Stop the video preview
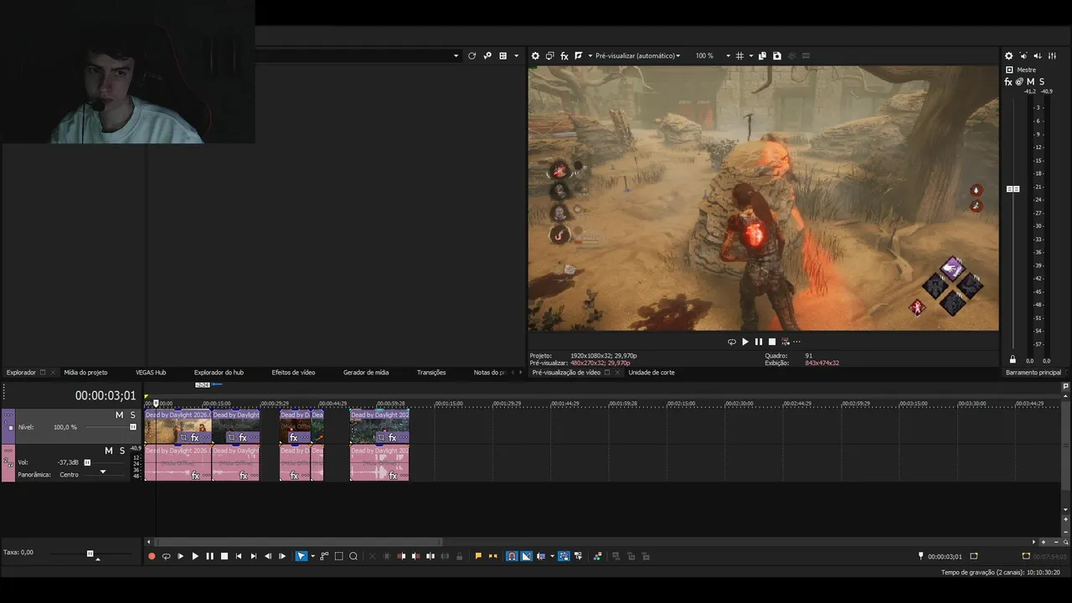This screenshot has width=1072, height=603. click(x=772, y=342)
